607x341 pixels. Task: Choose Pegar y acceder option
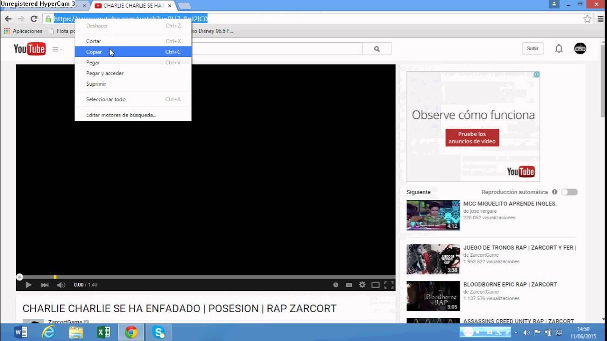[133, 73]
